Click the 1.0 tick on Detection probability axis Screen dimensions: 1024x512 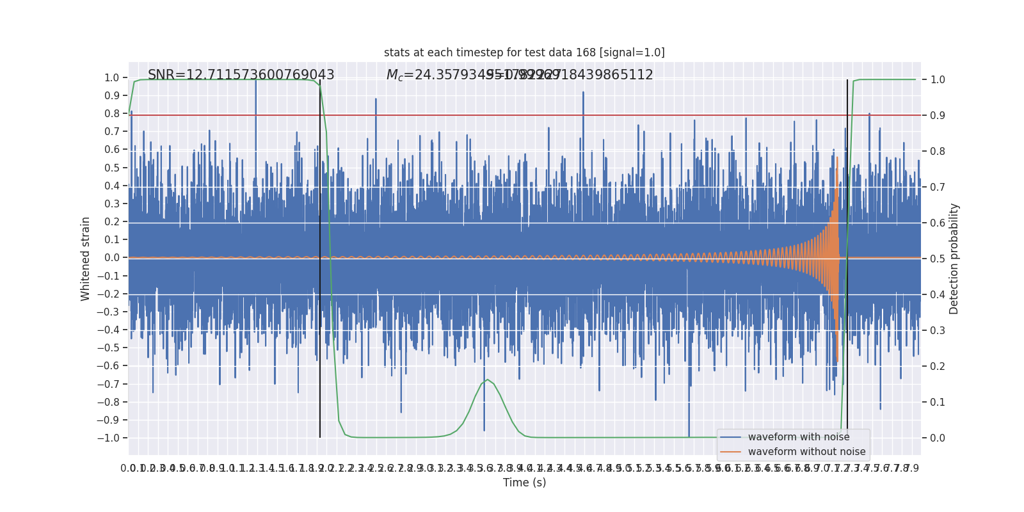click(938, 79)
